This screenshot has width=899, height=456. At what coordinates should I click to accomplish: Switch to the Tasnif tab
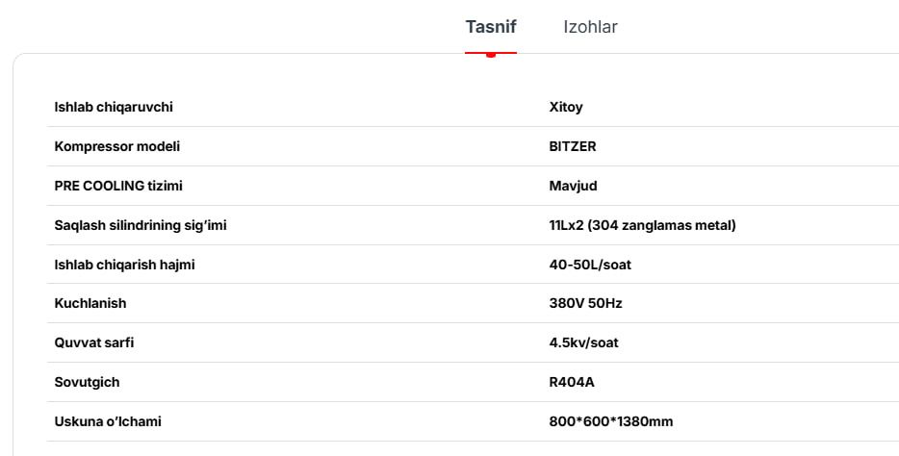pos(491,27)
